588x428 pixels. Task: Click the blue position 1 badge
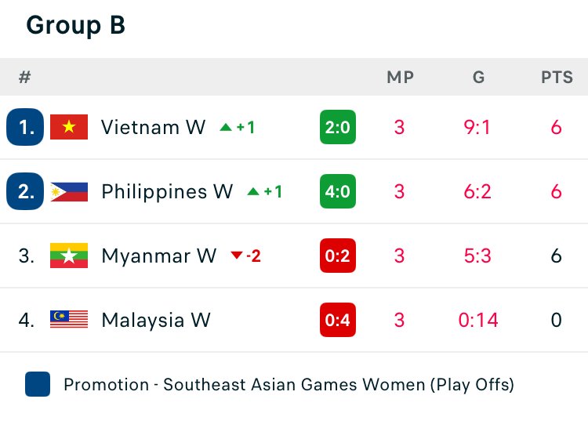[x=26, y=127]
